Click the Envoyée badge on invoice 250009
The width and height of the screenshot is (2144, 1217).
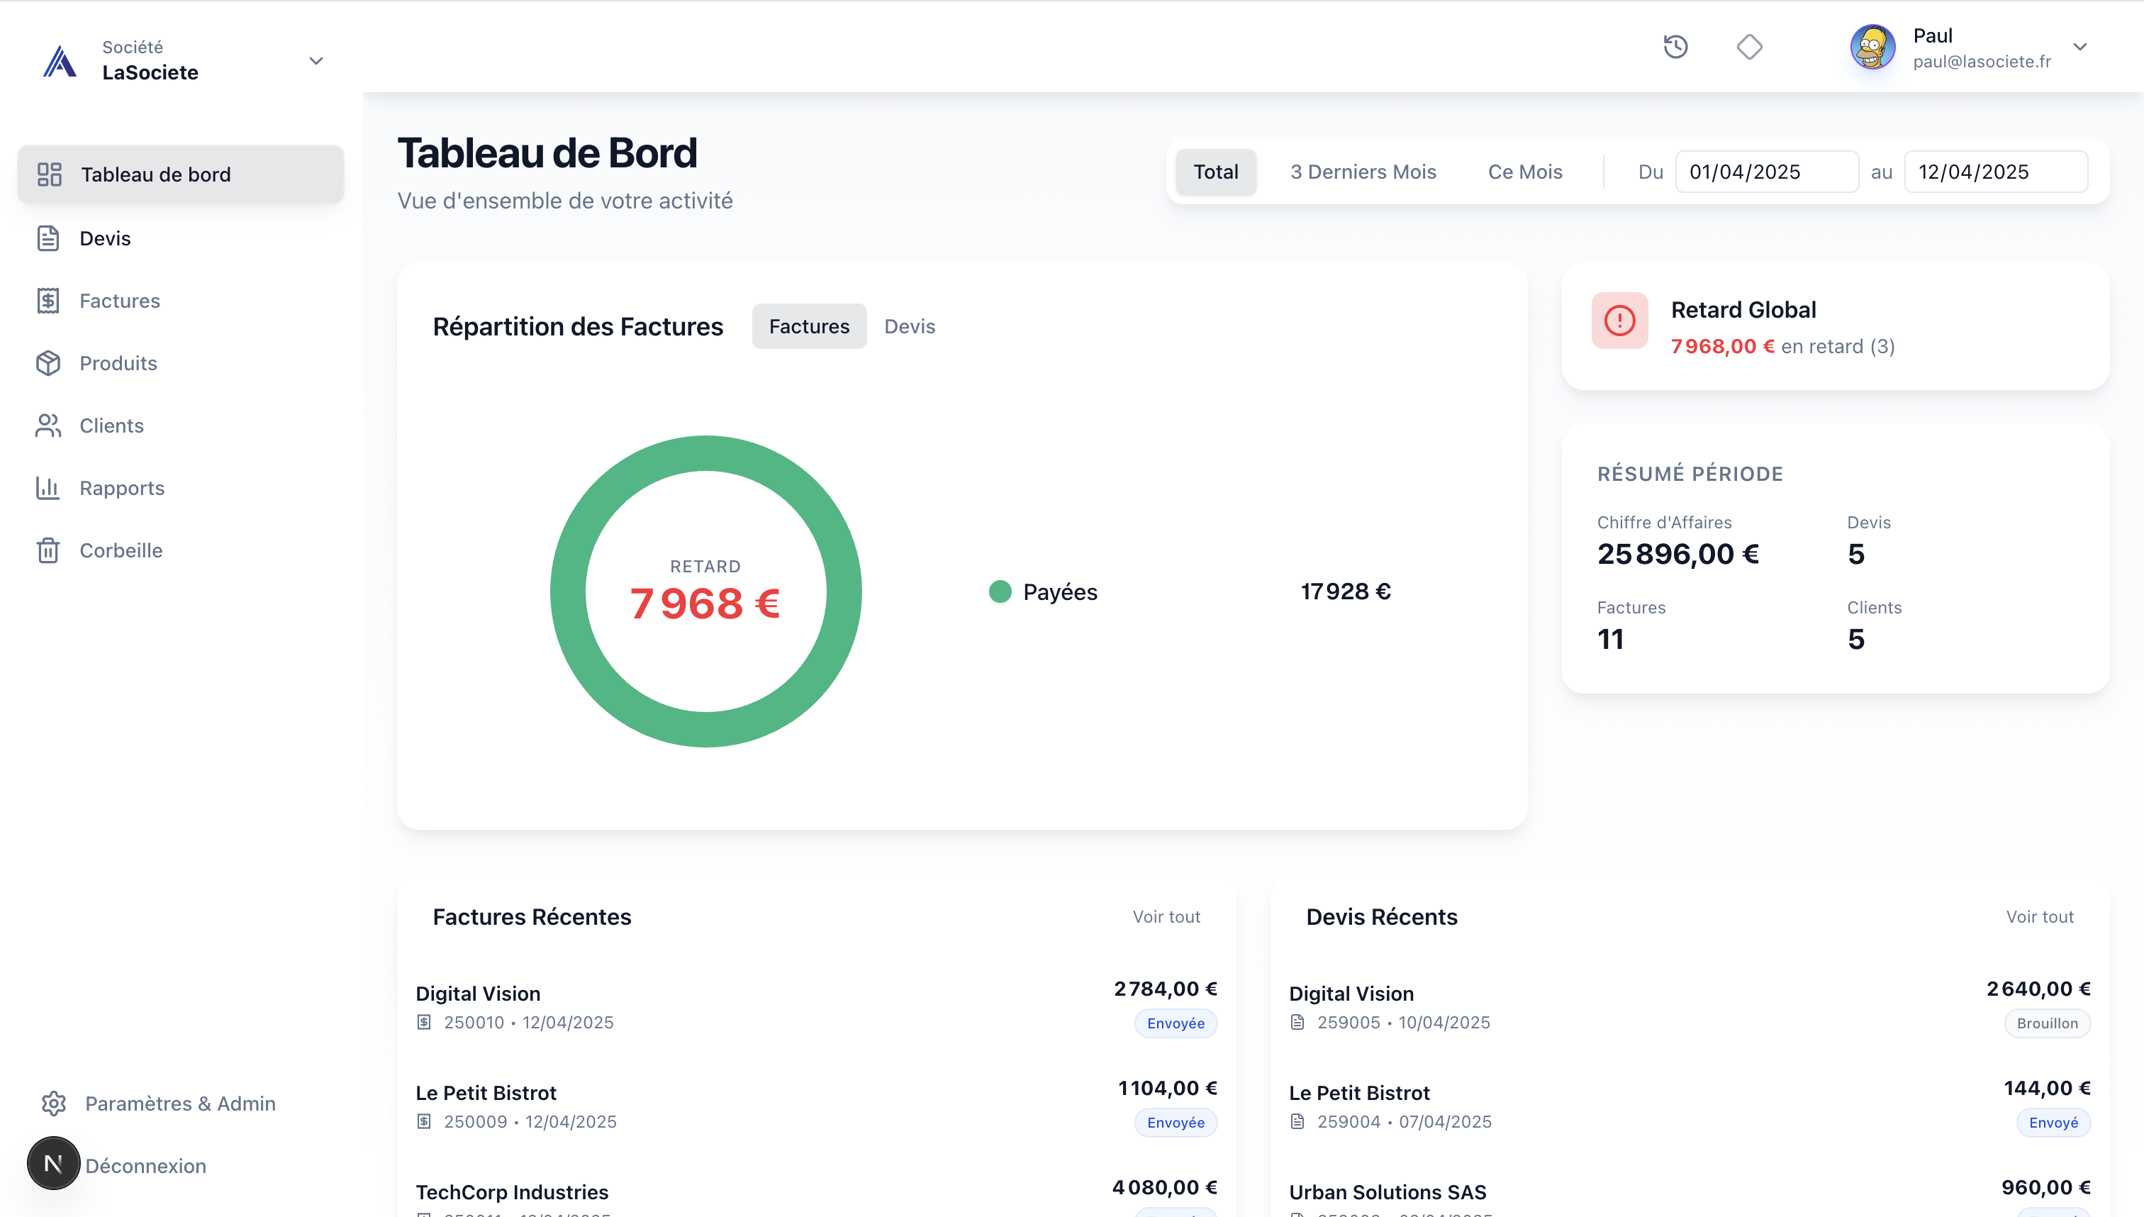pos(1176,1123)
